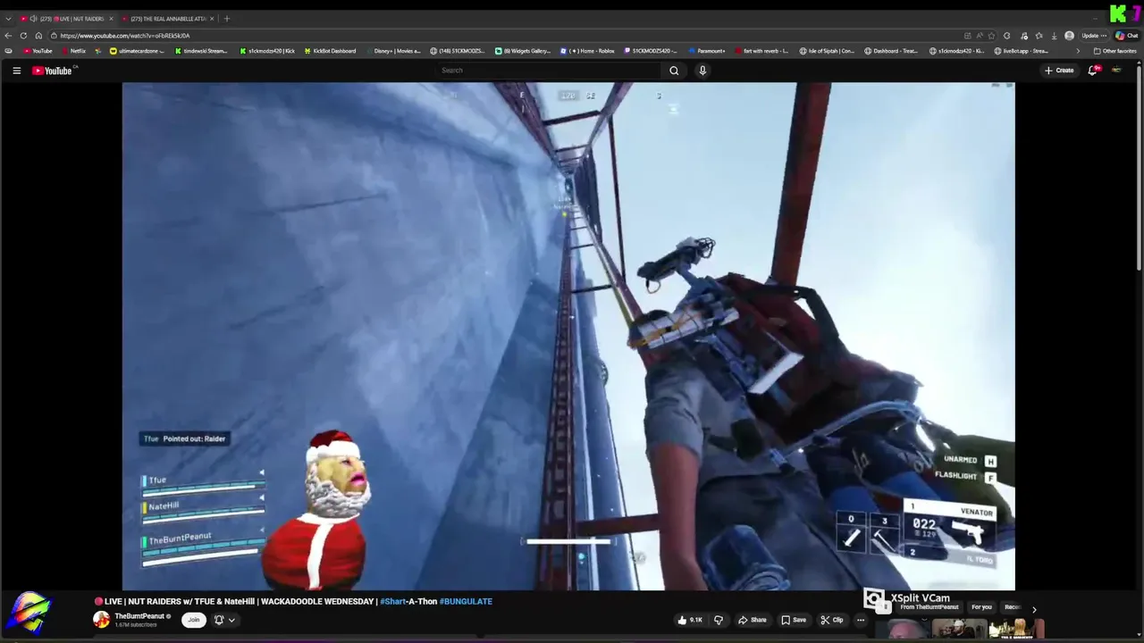This screenshot has height=643, width=1144.
Task: Click the video player area
Action: coord(568,337)
